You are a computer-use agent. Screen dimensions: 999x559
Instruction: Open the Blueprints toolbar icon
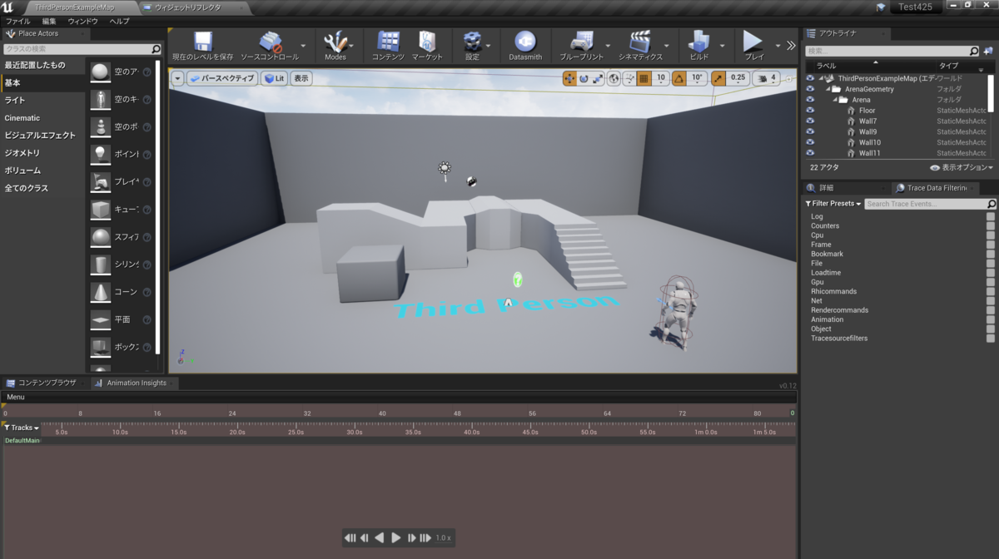coord(582,42)
